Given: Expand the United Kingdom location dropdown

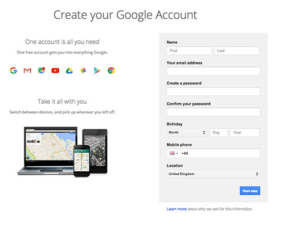Looking at the screenshot, I should tap(214, 174).
